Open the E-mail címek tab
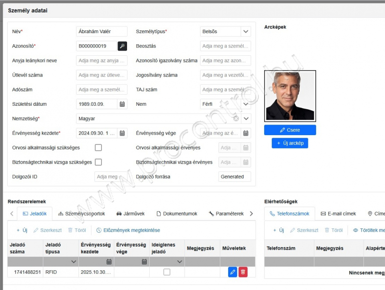 pos(338,214)
